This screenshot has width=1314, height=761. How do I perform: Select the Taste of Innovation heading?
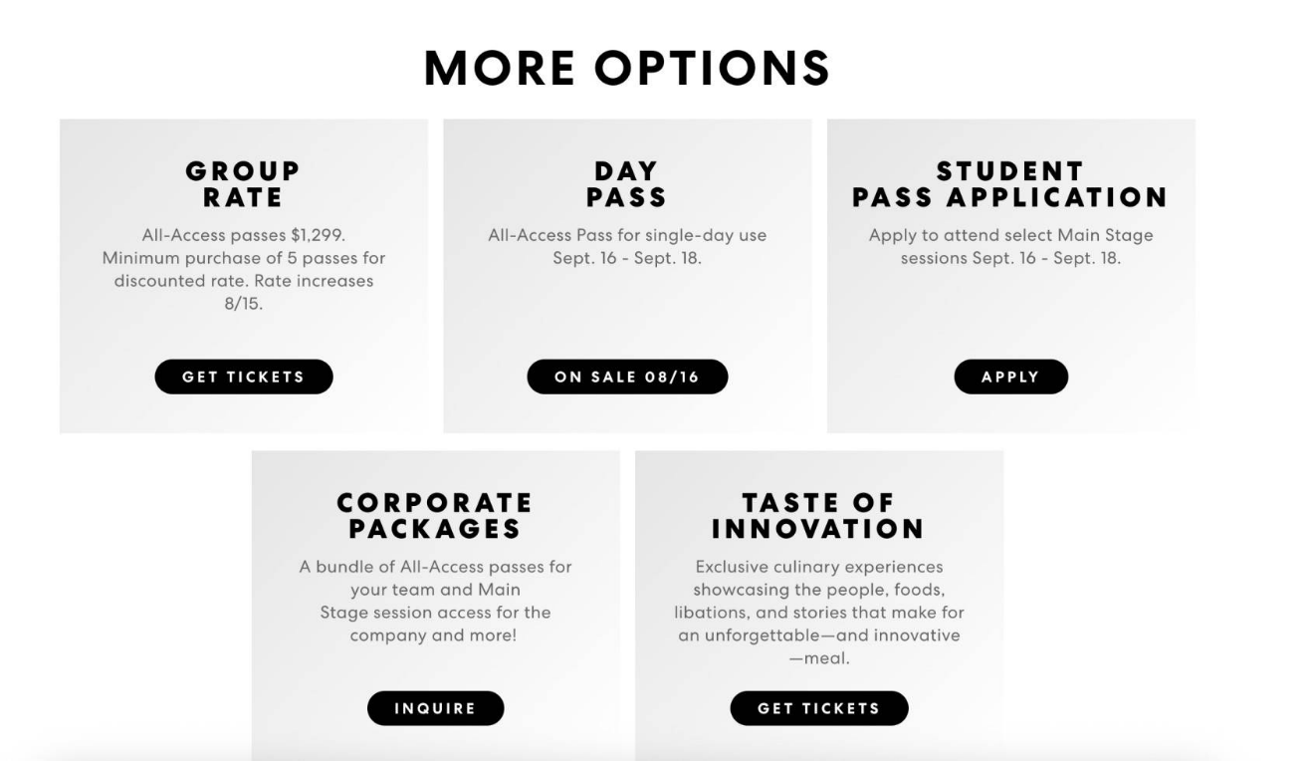click(818, 515)
